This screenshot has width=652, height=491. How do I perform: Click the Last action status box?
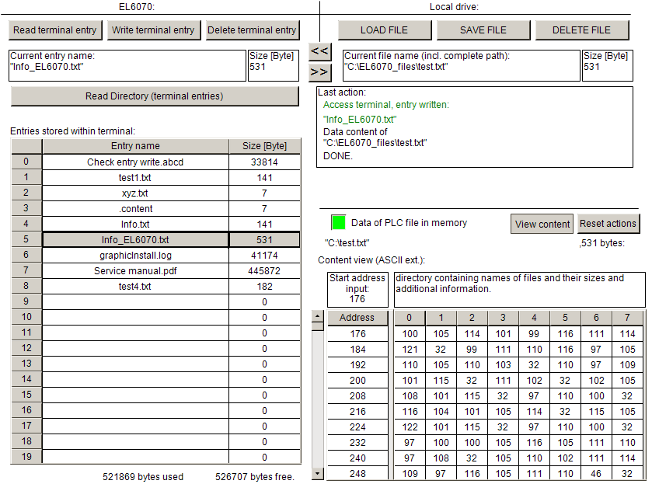tap(475, 127)
